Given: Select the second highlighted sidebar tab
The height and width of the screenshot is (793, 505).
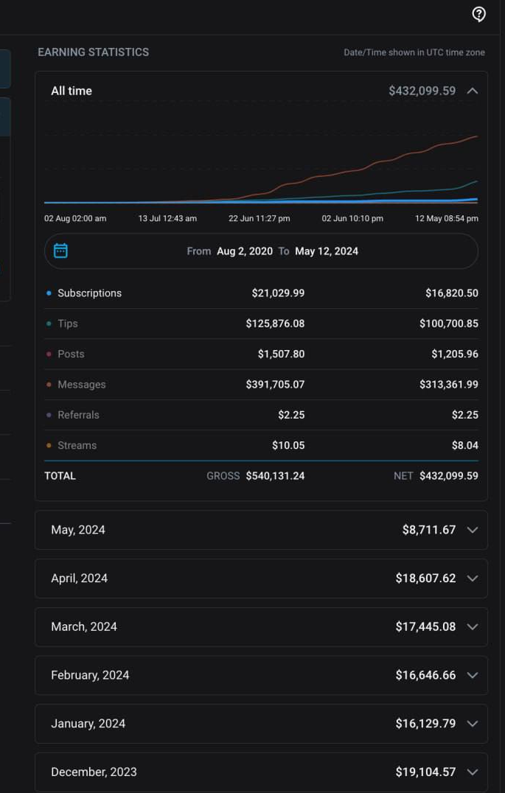Looking at the screenshot, I should [4, 116].
